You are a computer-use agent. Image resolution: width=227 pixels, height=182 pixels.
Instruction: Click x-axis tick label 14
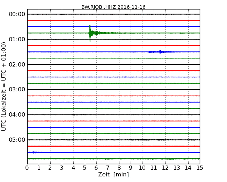click(x=188, y=168)
